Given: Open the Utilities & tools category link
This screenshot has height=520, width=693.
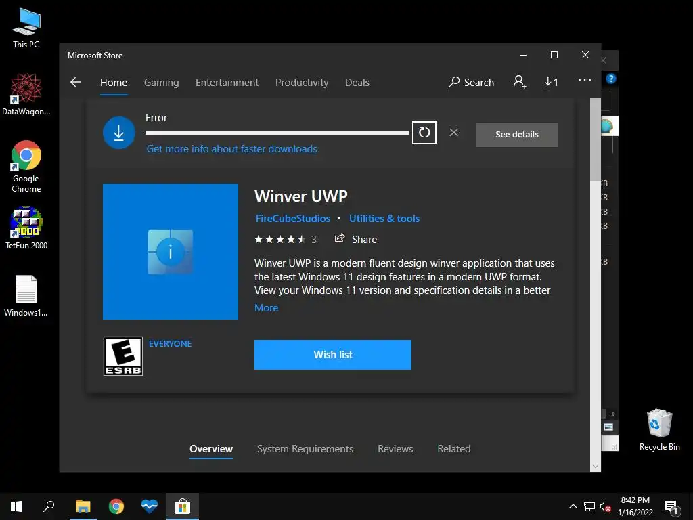Looking at the screenshot, I should click(x=384, y=219).
